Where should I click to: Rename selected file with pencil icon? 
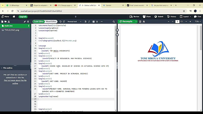pyautogui.click(x=25, y=22)
